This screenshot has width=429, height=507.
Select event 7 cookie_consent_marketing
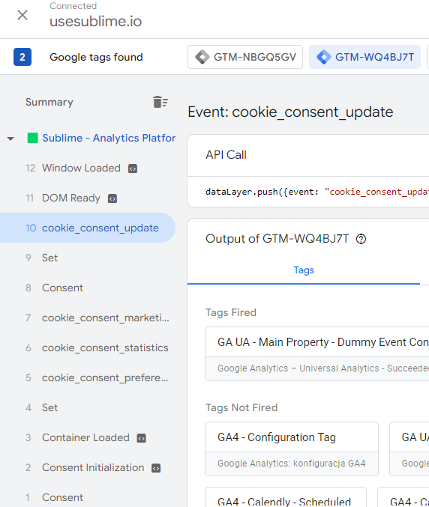88,318
